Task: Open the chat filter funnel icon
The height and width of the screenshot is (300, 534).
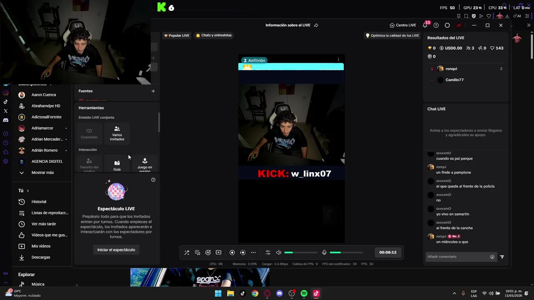Action: point(502,257)
